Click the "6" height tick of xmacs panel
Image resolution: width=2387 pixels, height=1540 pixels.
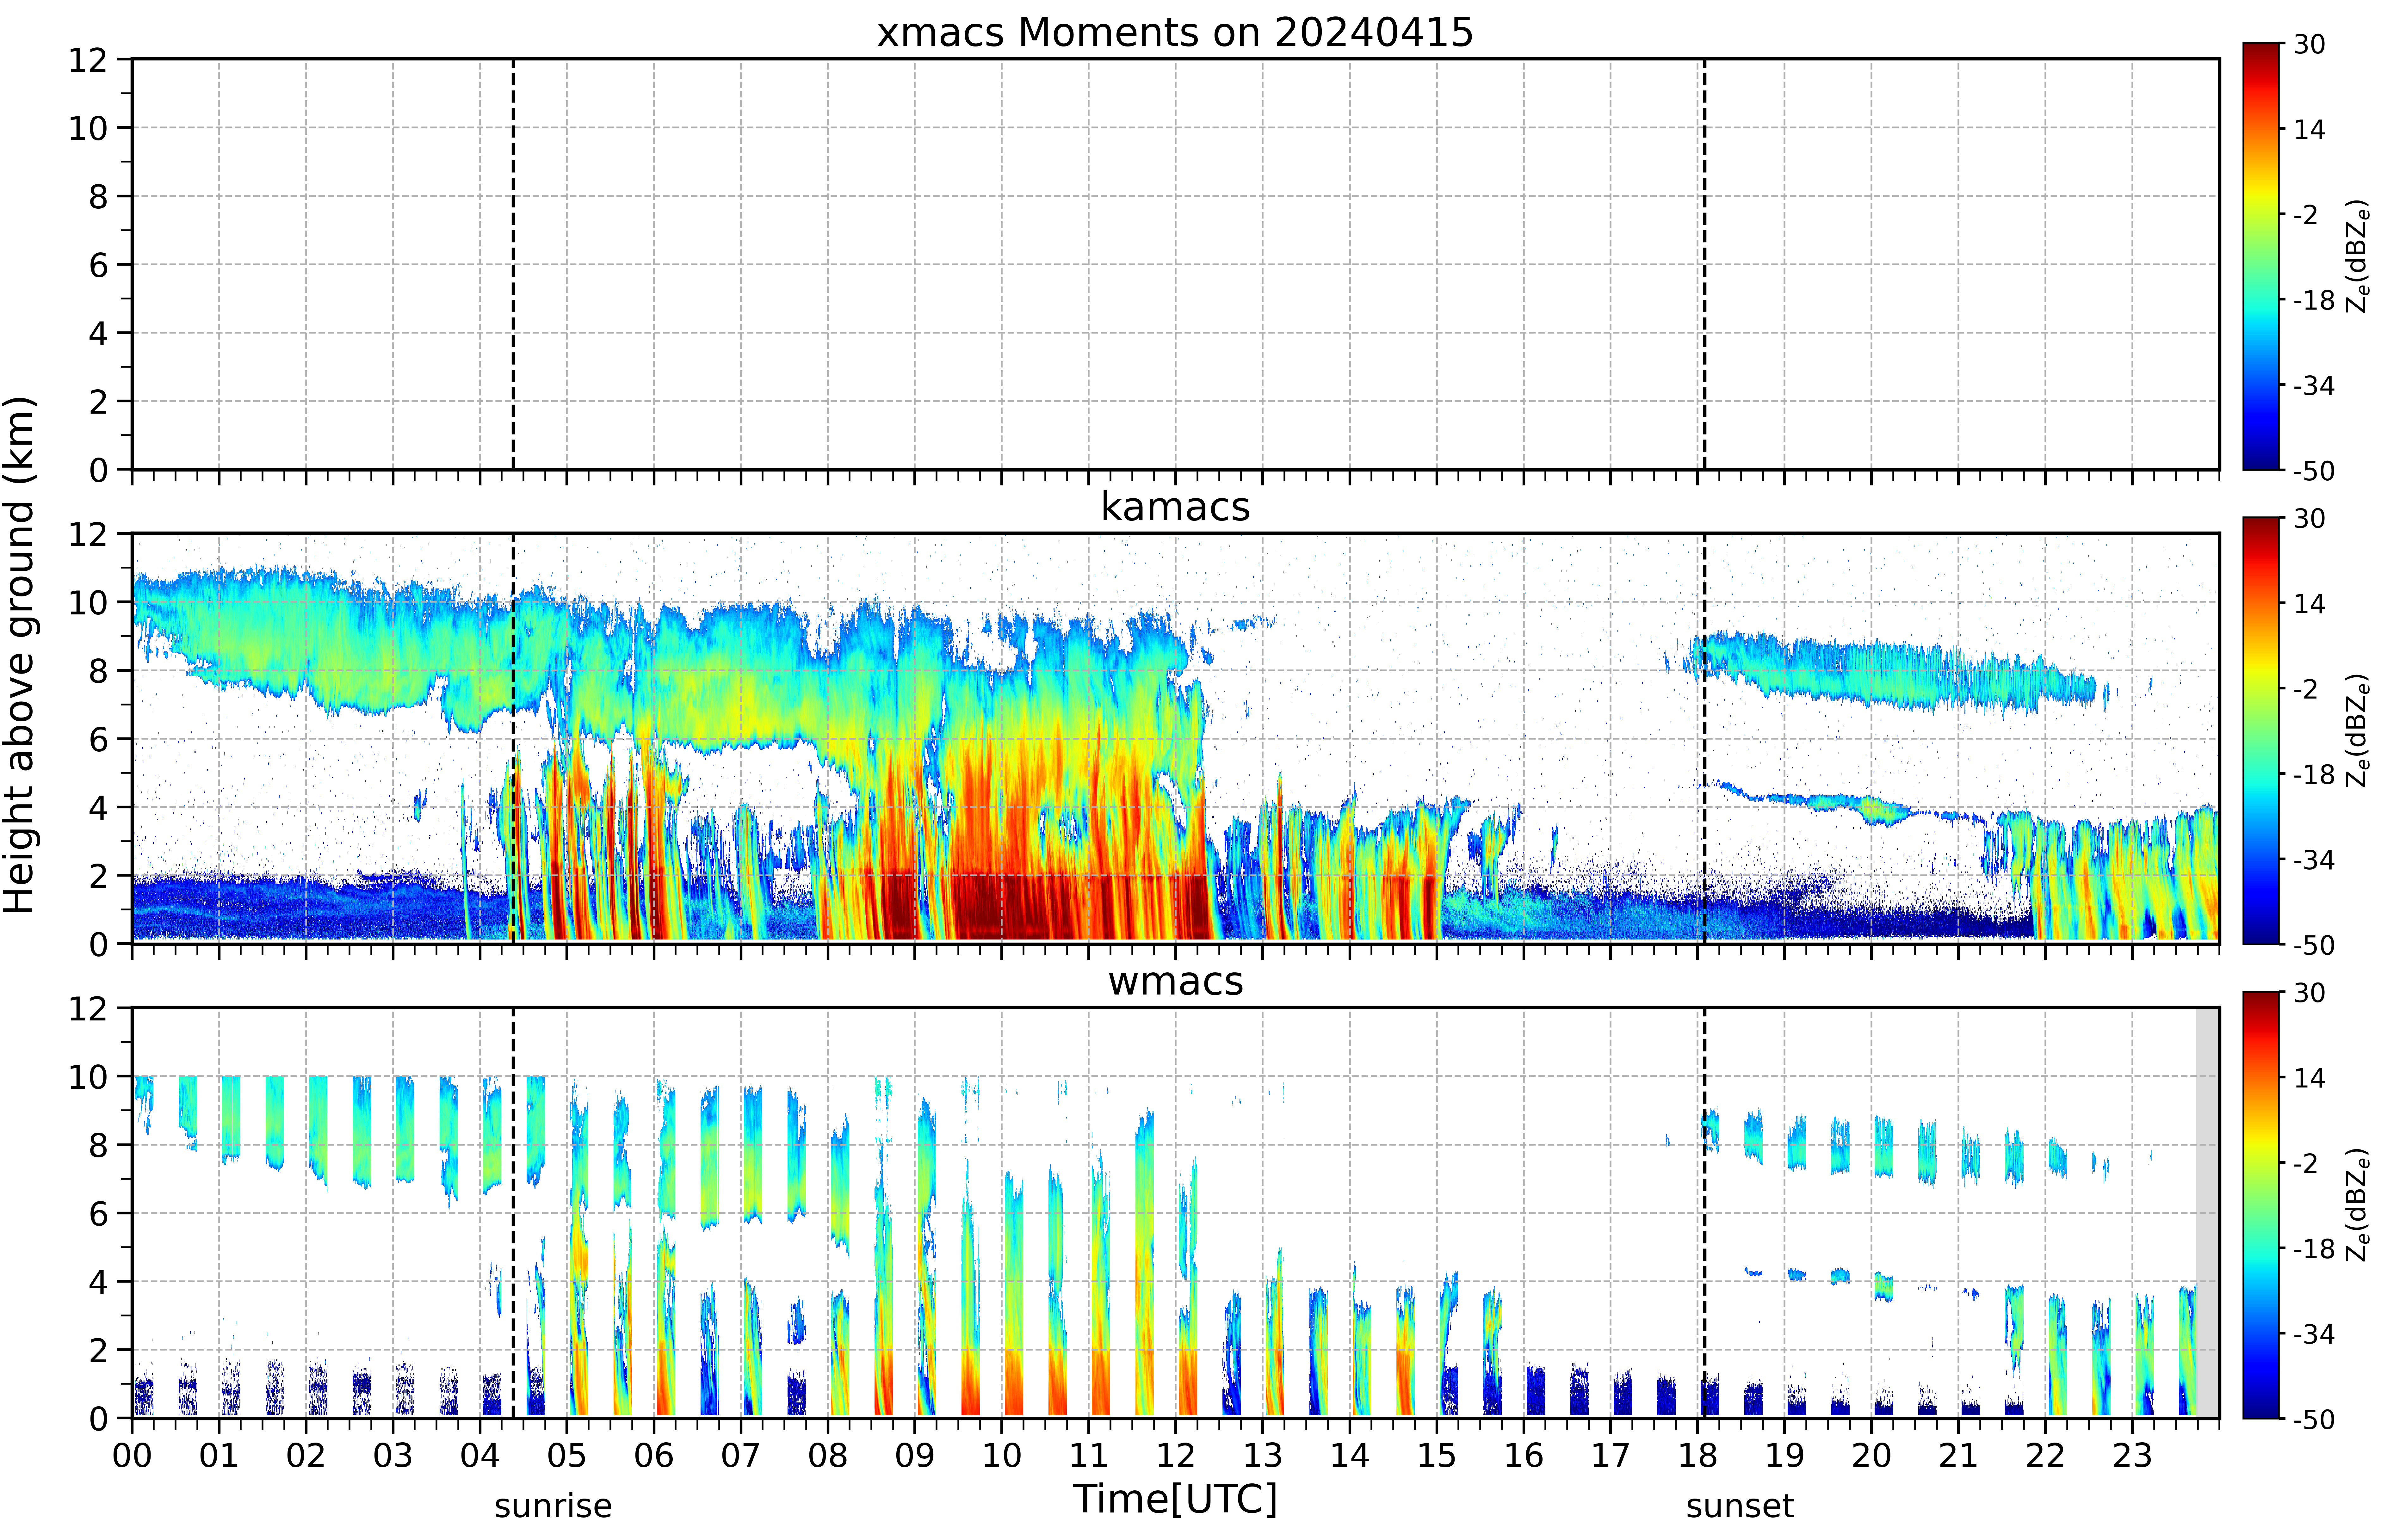pos(98,265)
